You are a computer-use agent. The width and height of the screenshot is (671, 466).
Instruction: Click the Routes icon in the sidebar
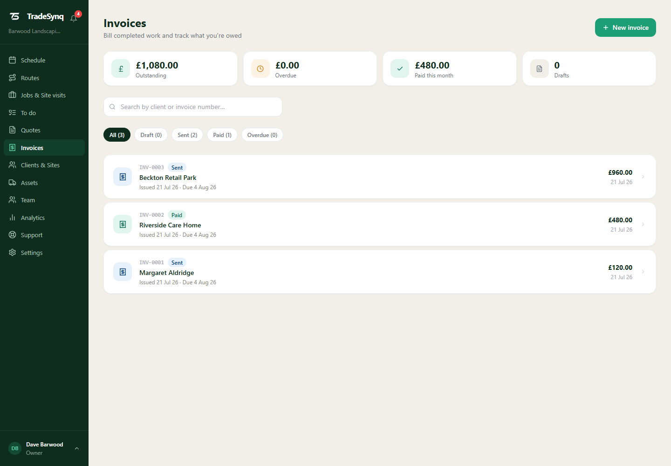pyautogui.click(x=13, y=78)
